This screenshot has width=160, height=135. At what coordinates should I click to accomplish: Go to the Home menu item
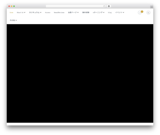click(x=11, y=12)
